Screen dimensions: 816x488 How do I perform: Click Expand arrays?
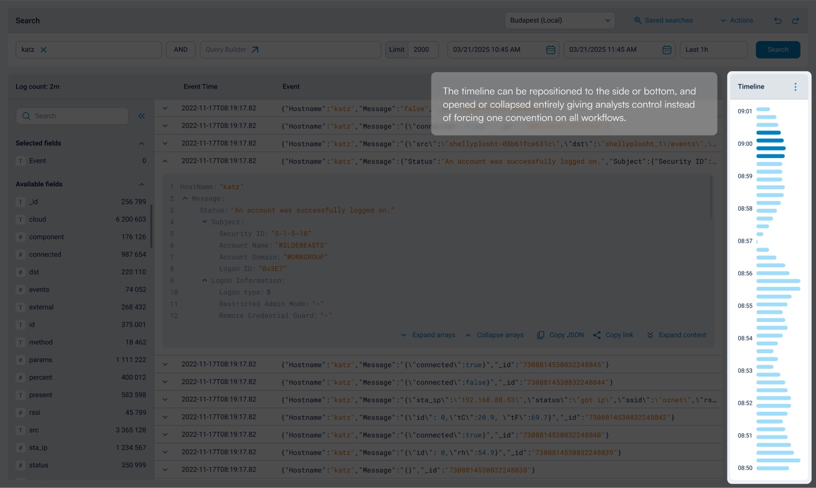pos(428,335)
